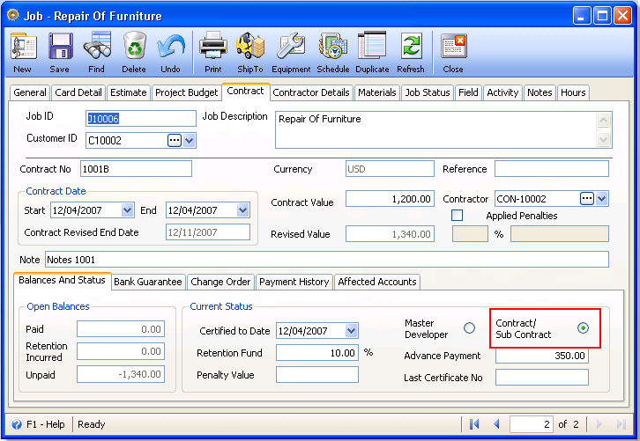This screenshot has height=441, width=640.
Task: Switch to the Materials tab
Action: click(377, 92)
